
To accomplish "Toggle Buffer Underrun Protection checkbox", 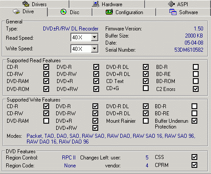I will 194,121.
